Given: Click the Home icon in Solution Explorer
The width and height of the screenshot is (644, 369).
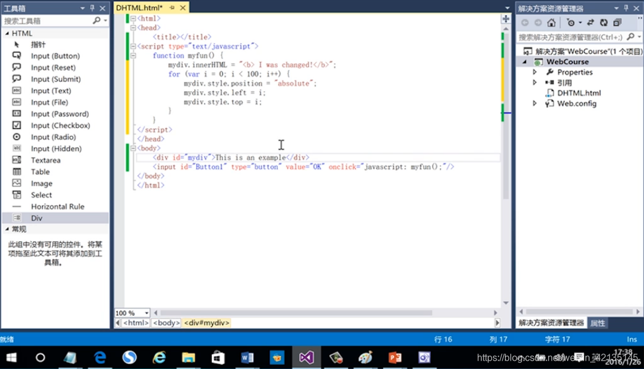Looking at the screenshot, I should pos(551,22).
